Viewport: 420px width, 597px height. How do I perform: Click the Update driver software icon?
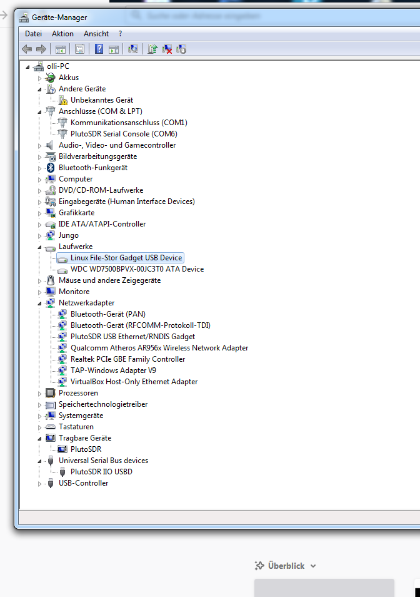point(152,49)
